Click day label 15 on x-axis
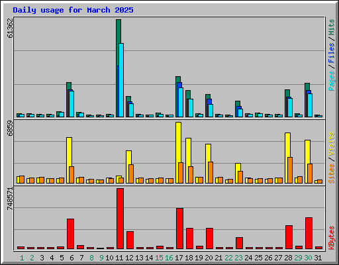Image resolution: width=339 pixels, height=265 pixels. click(x=159, y=258)
